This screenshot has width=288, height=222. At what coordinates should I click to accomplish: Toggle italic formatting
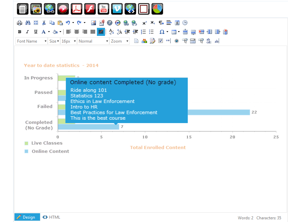click(27, 32)
